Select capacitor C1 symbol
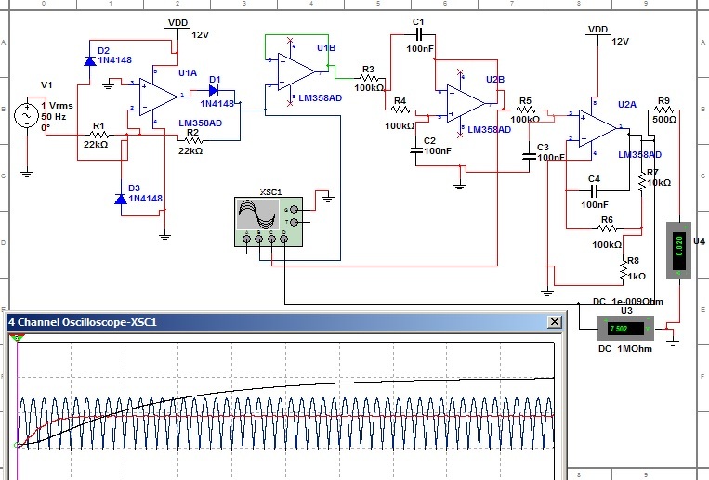Viewport: 709px width, 480px height. 419,34
